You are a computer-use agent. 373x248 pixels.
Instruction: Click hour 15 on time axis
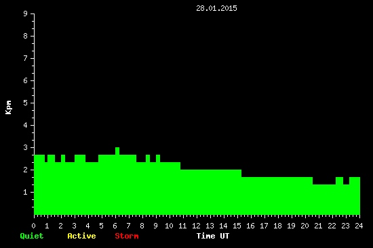pyautogui.click(x=237, y=226)
